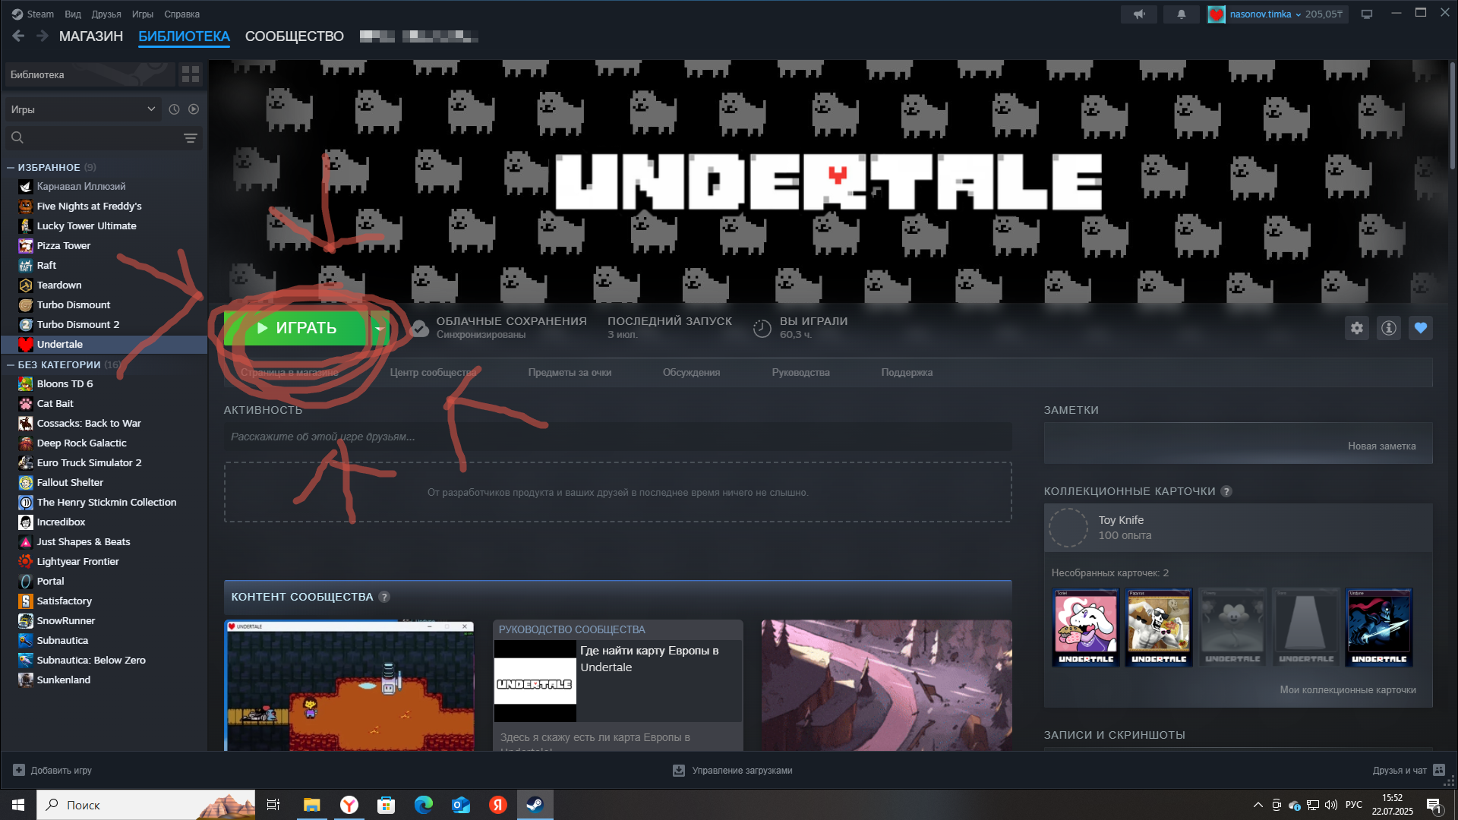Click Новая заметка to add a note
This screenshot has width=1458, height=820.
click(1381, 446)
